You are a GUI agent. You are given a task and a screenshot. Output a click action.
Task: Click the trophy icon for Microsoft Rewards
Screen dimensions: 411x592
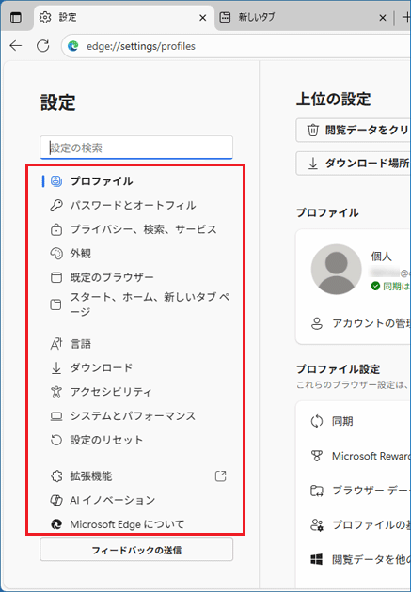[x=317, y=456]
